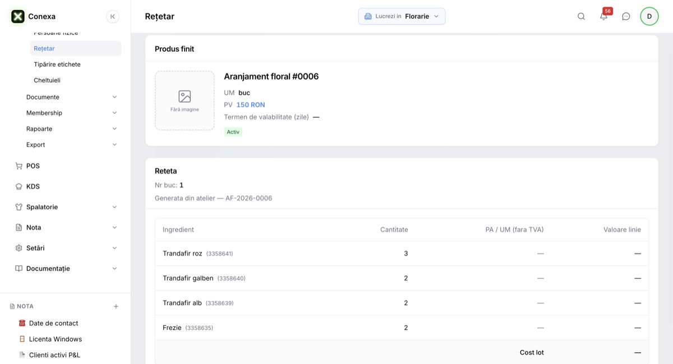Expand the Export submenu chevron

coord(114,145)
